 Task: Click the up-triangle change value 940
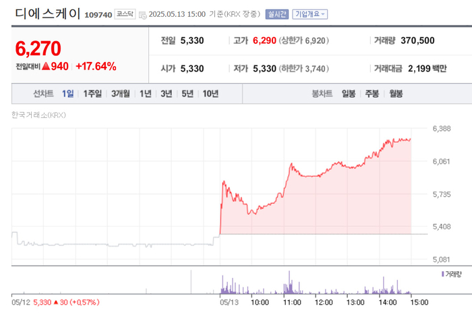pos(55,66)
